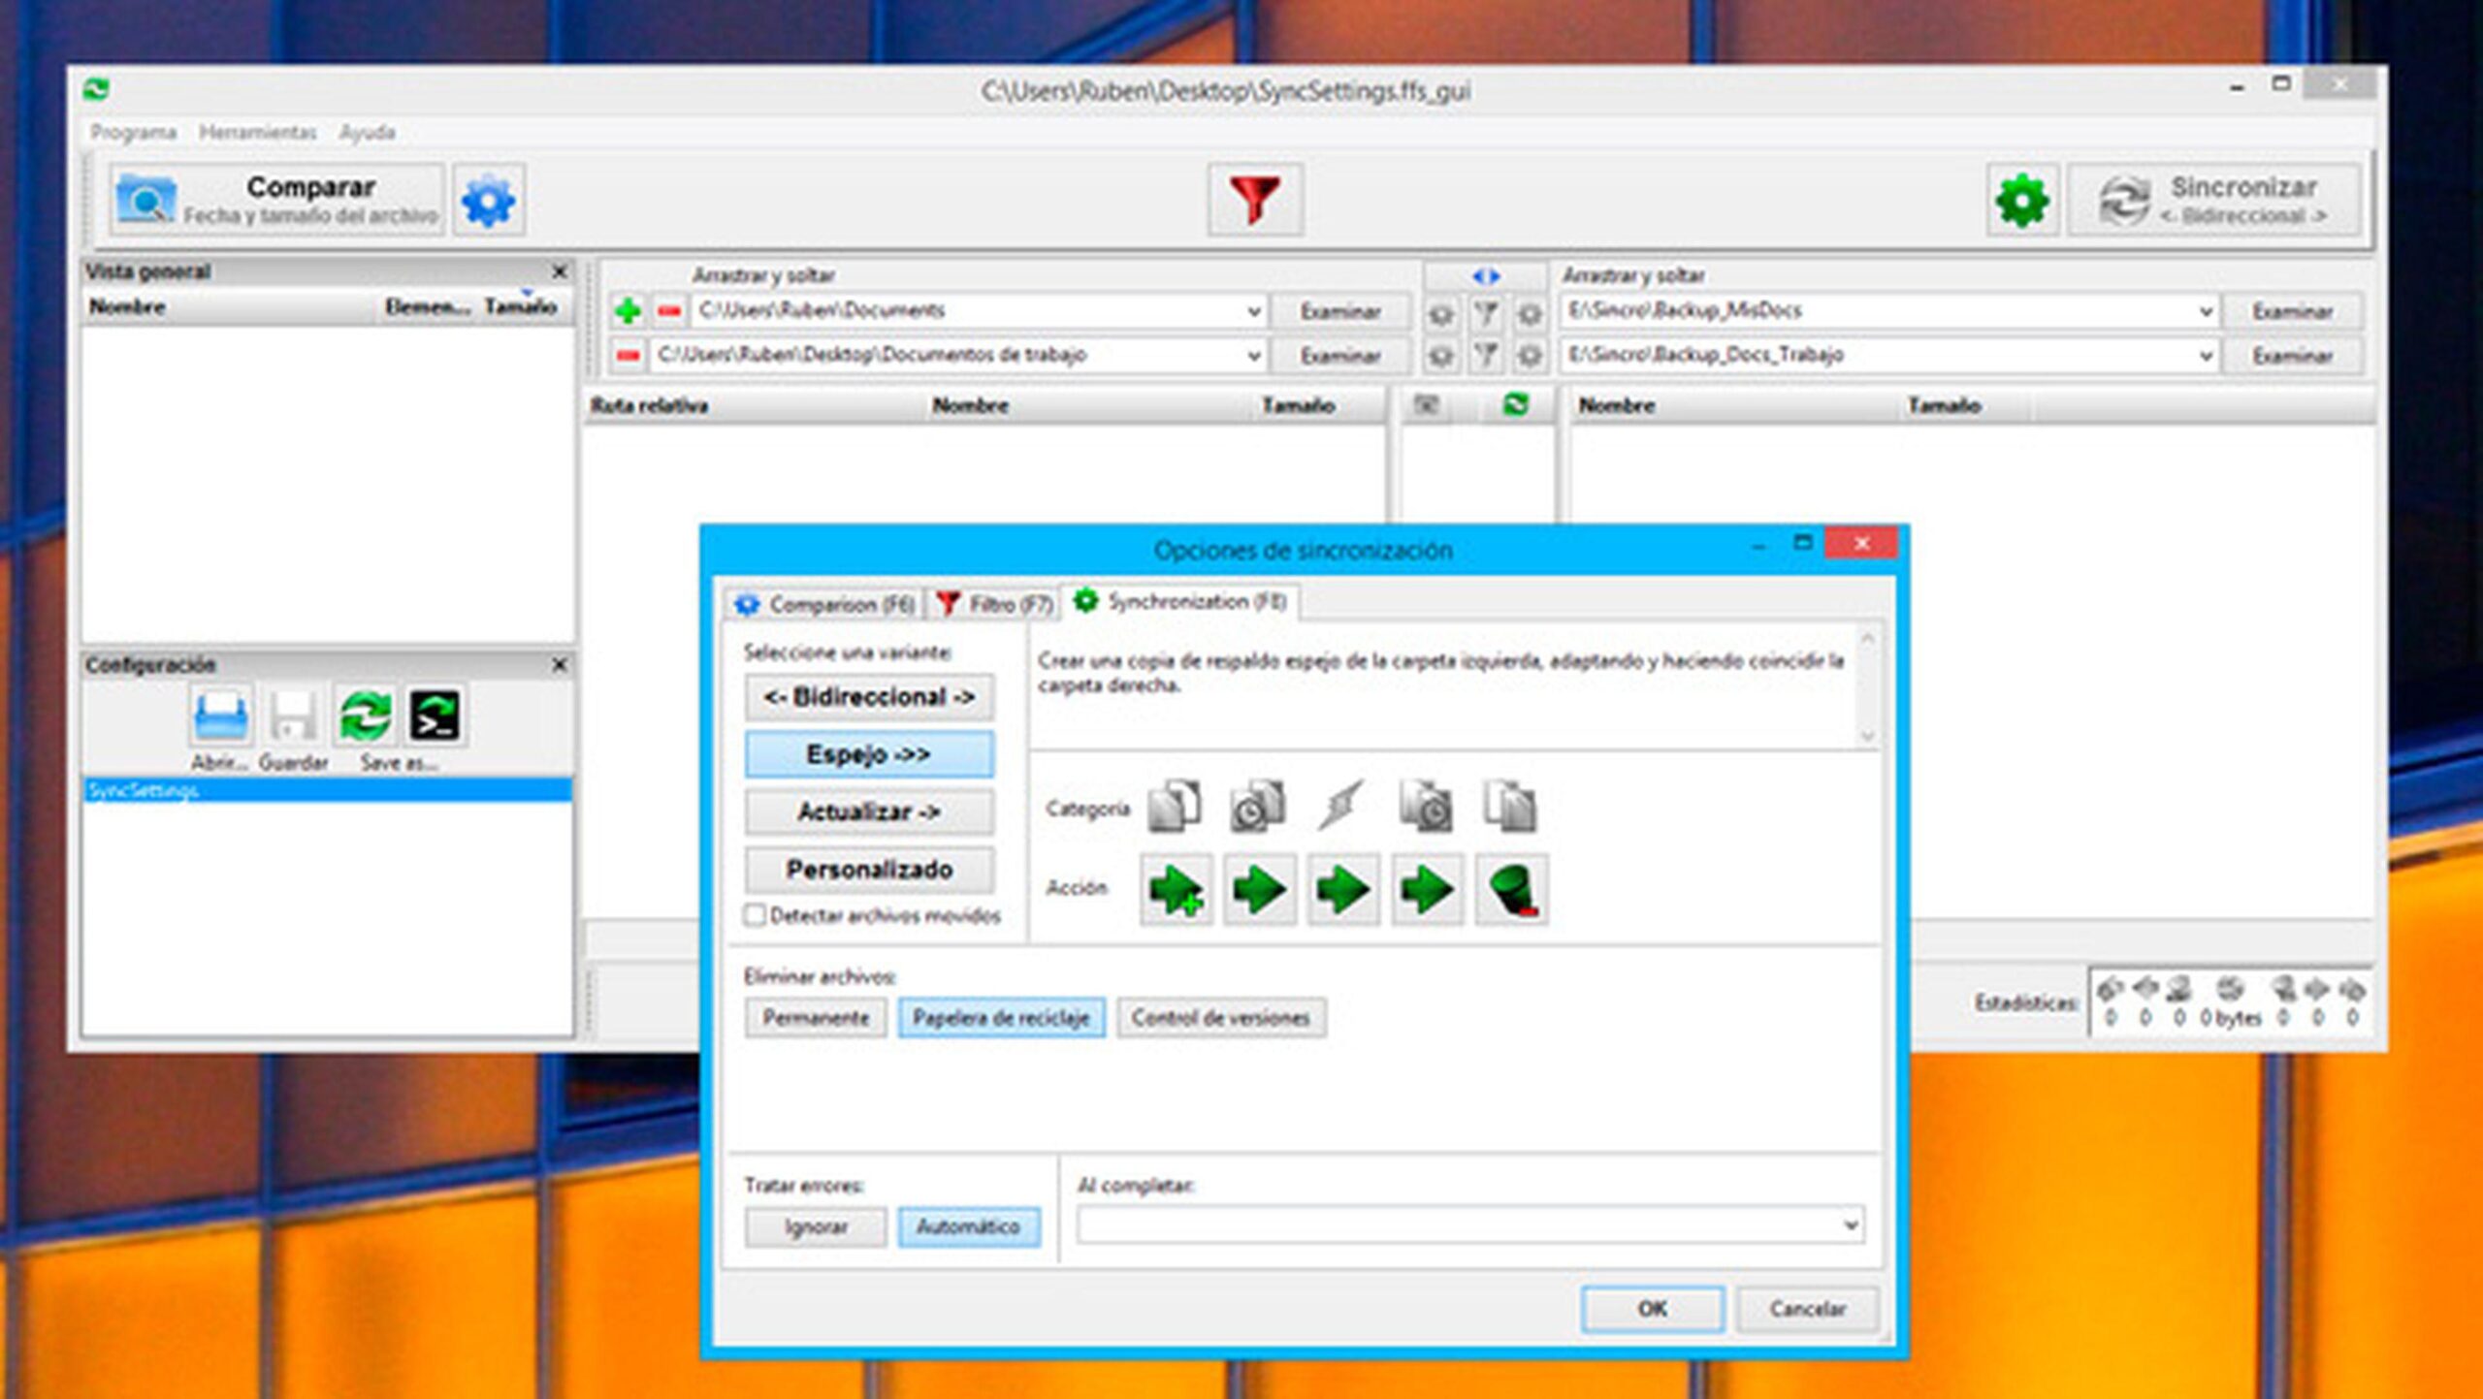Click the red filter funnel toolbar icon
The height and width of the screenshot is (1399, 2483).
click(1254, 200)
